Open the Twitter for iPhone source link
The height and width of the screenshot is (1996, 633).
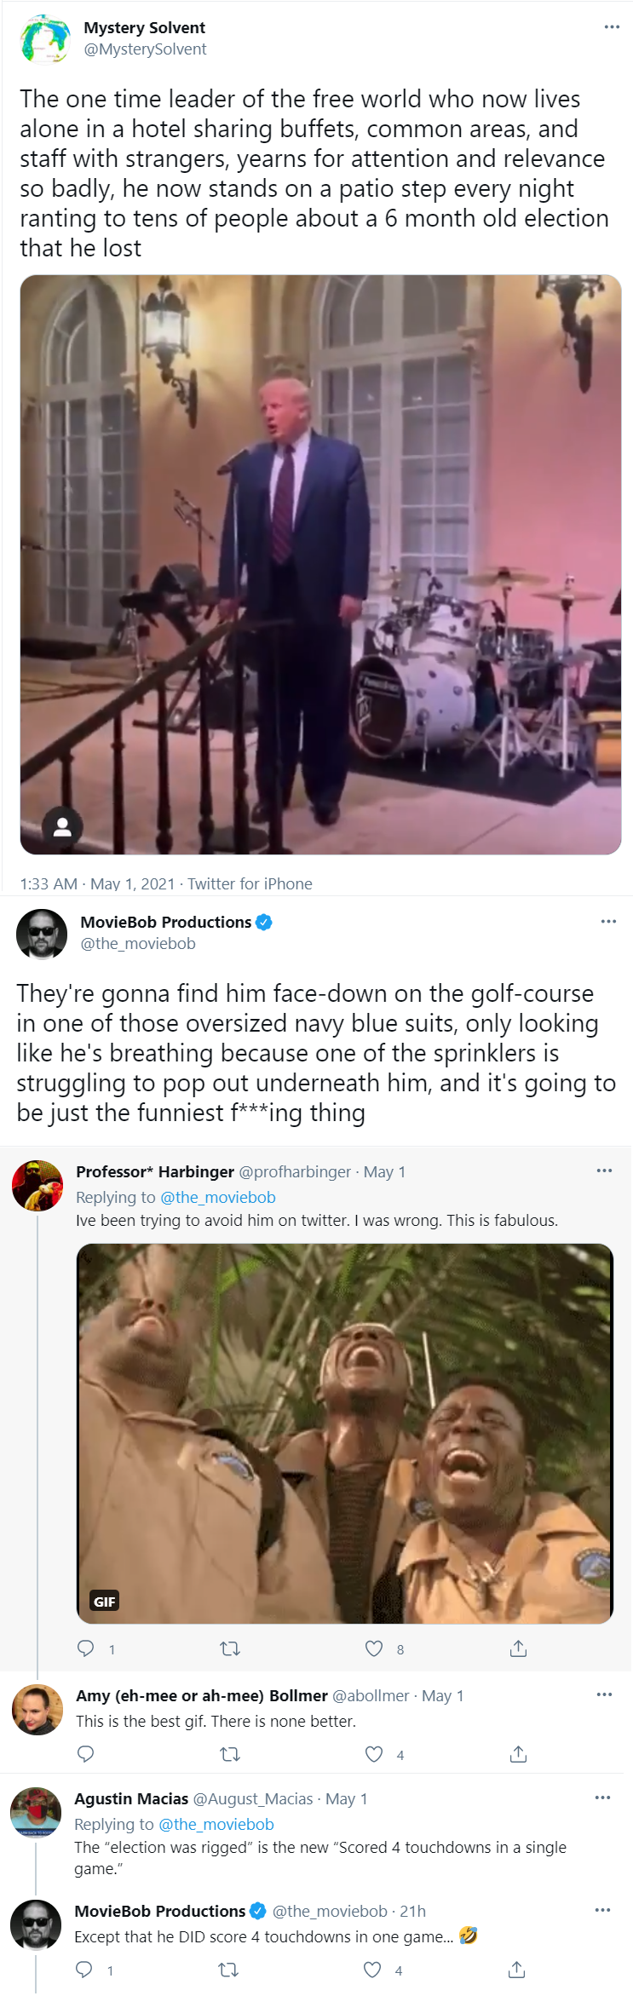[250, 883]
